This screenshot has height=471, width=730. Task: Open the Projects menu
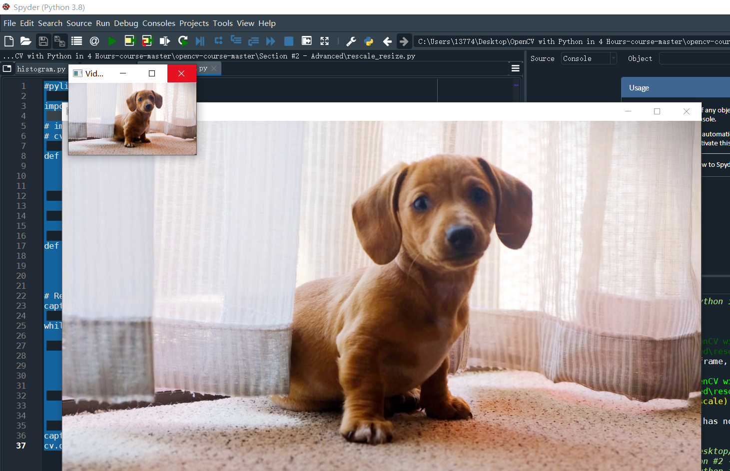(194, 23)
